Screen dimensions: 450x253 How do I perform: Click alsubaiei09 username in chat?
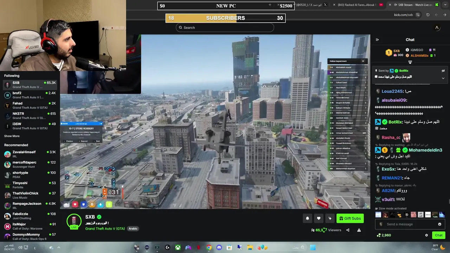(x=394, y=100)
